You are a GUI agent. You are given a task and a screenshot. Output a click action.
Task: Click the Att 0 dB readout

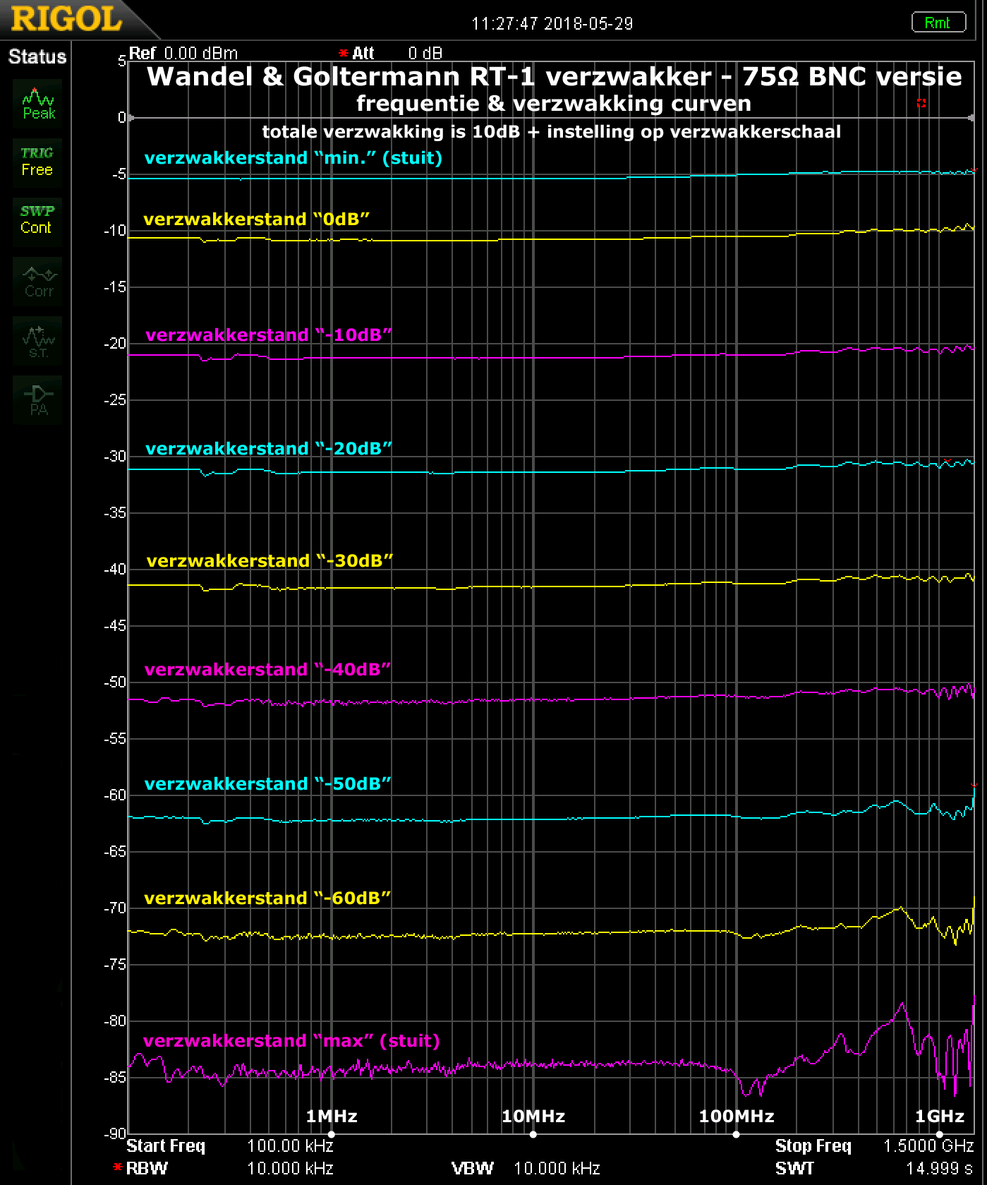tap(390, 54)
